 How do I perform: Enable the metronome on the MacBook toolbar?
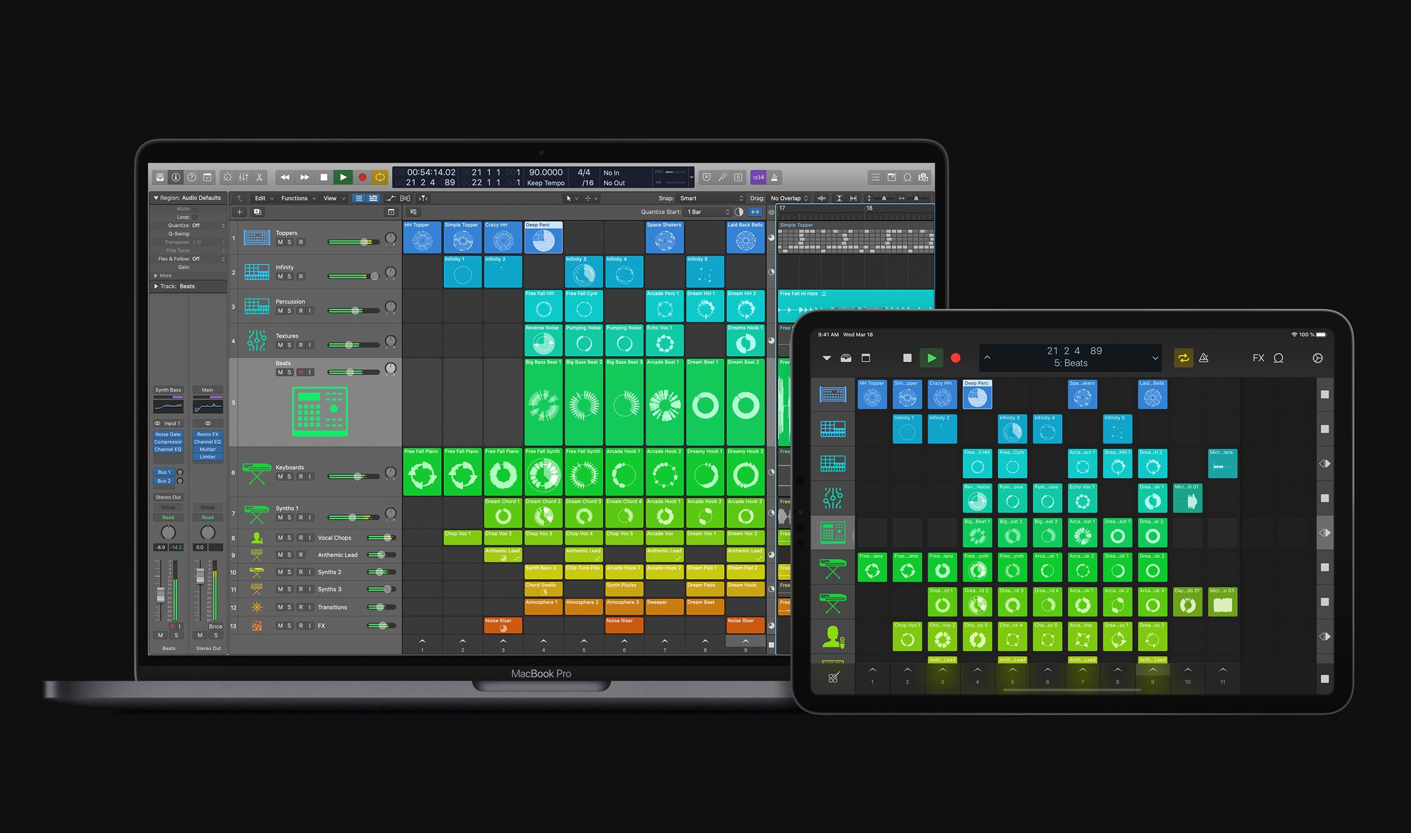coord(774,177)
